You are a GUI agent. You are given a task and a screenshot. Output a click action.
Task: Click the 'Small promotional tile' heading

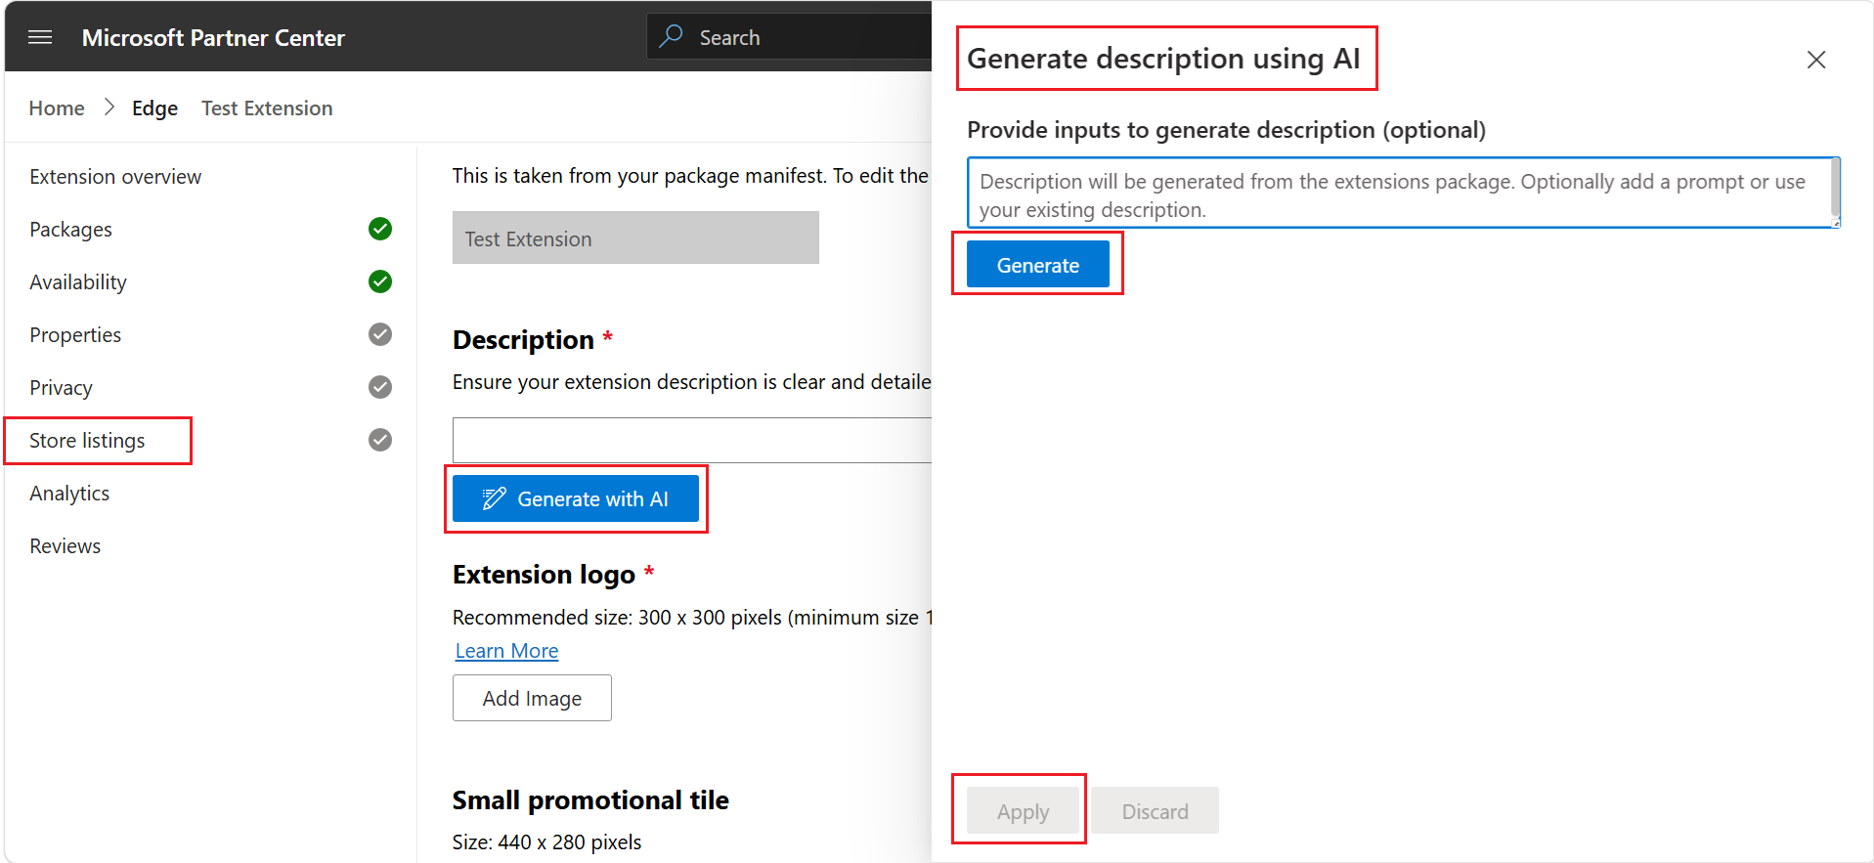coord(590,800)
